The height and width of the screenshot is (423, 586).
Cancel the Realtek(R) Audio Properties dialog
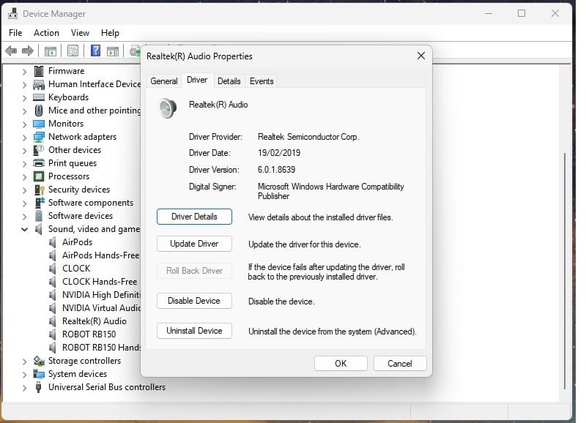pos(400,364)
